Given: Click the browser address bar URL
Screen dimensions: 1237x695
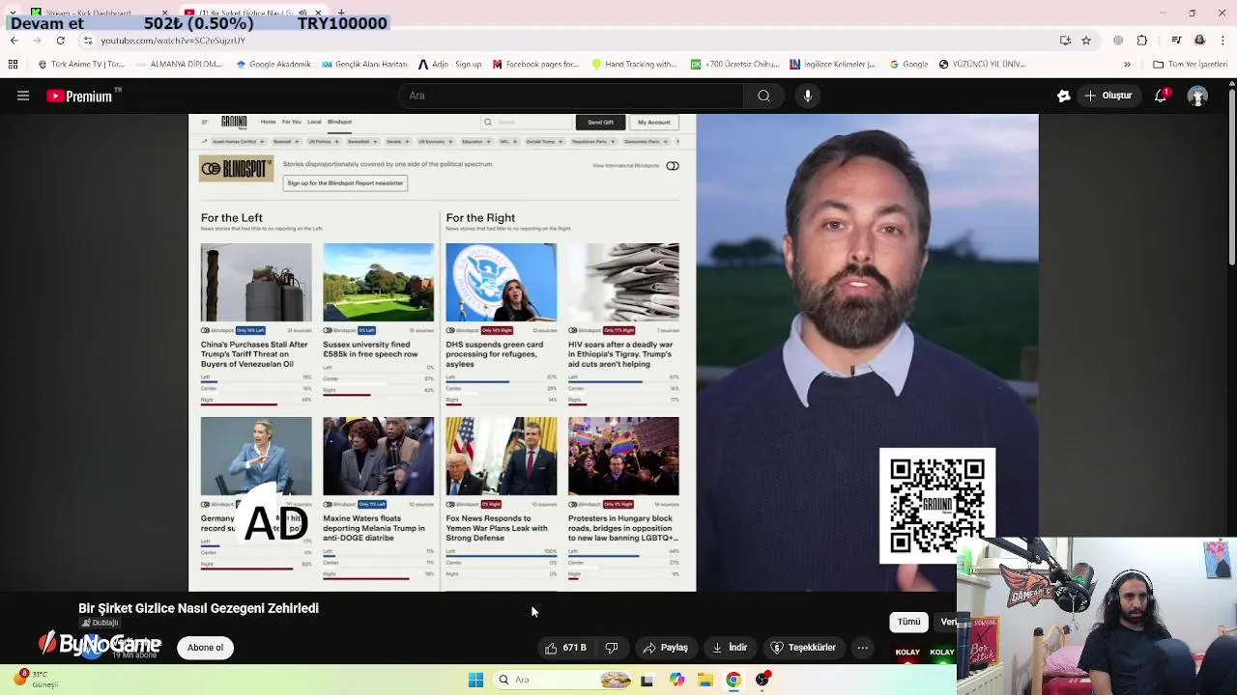Looking at the screenshot, I should tap(173, 41).
